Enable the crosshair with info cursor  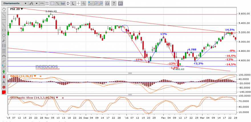(83, 3)
